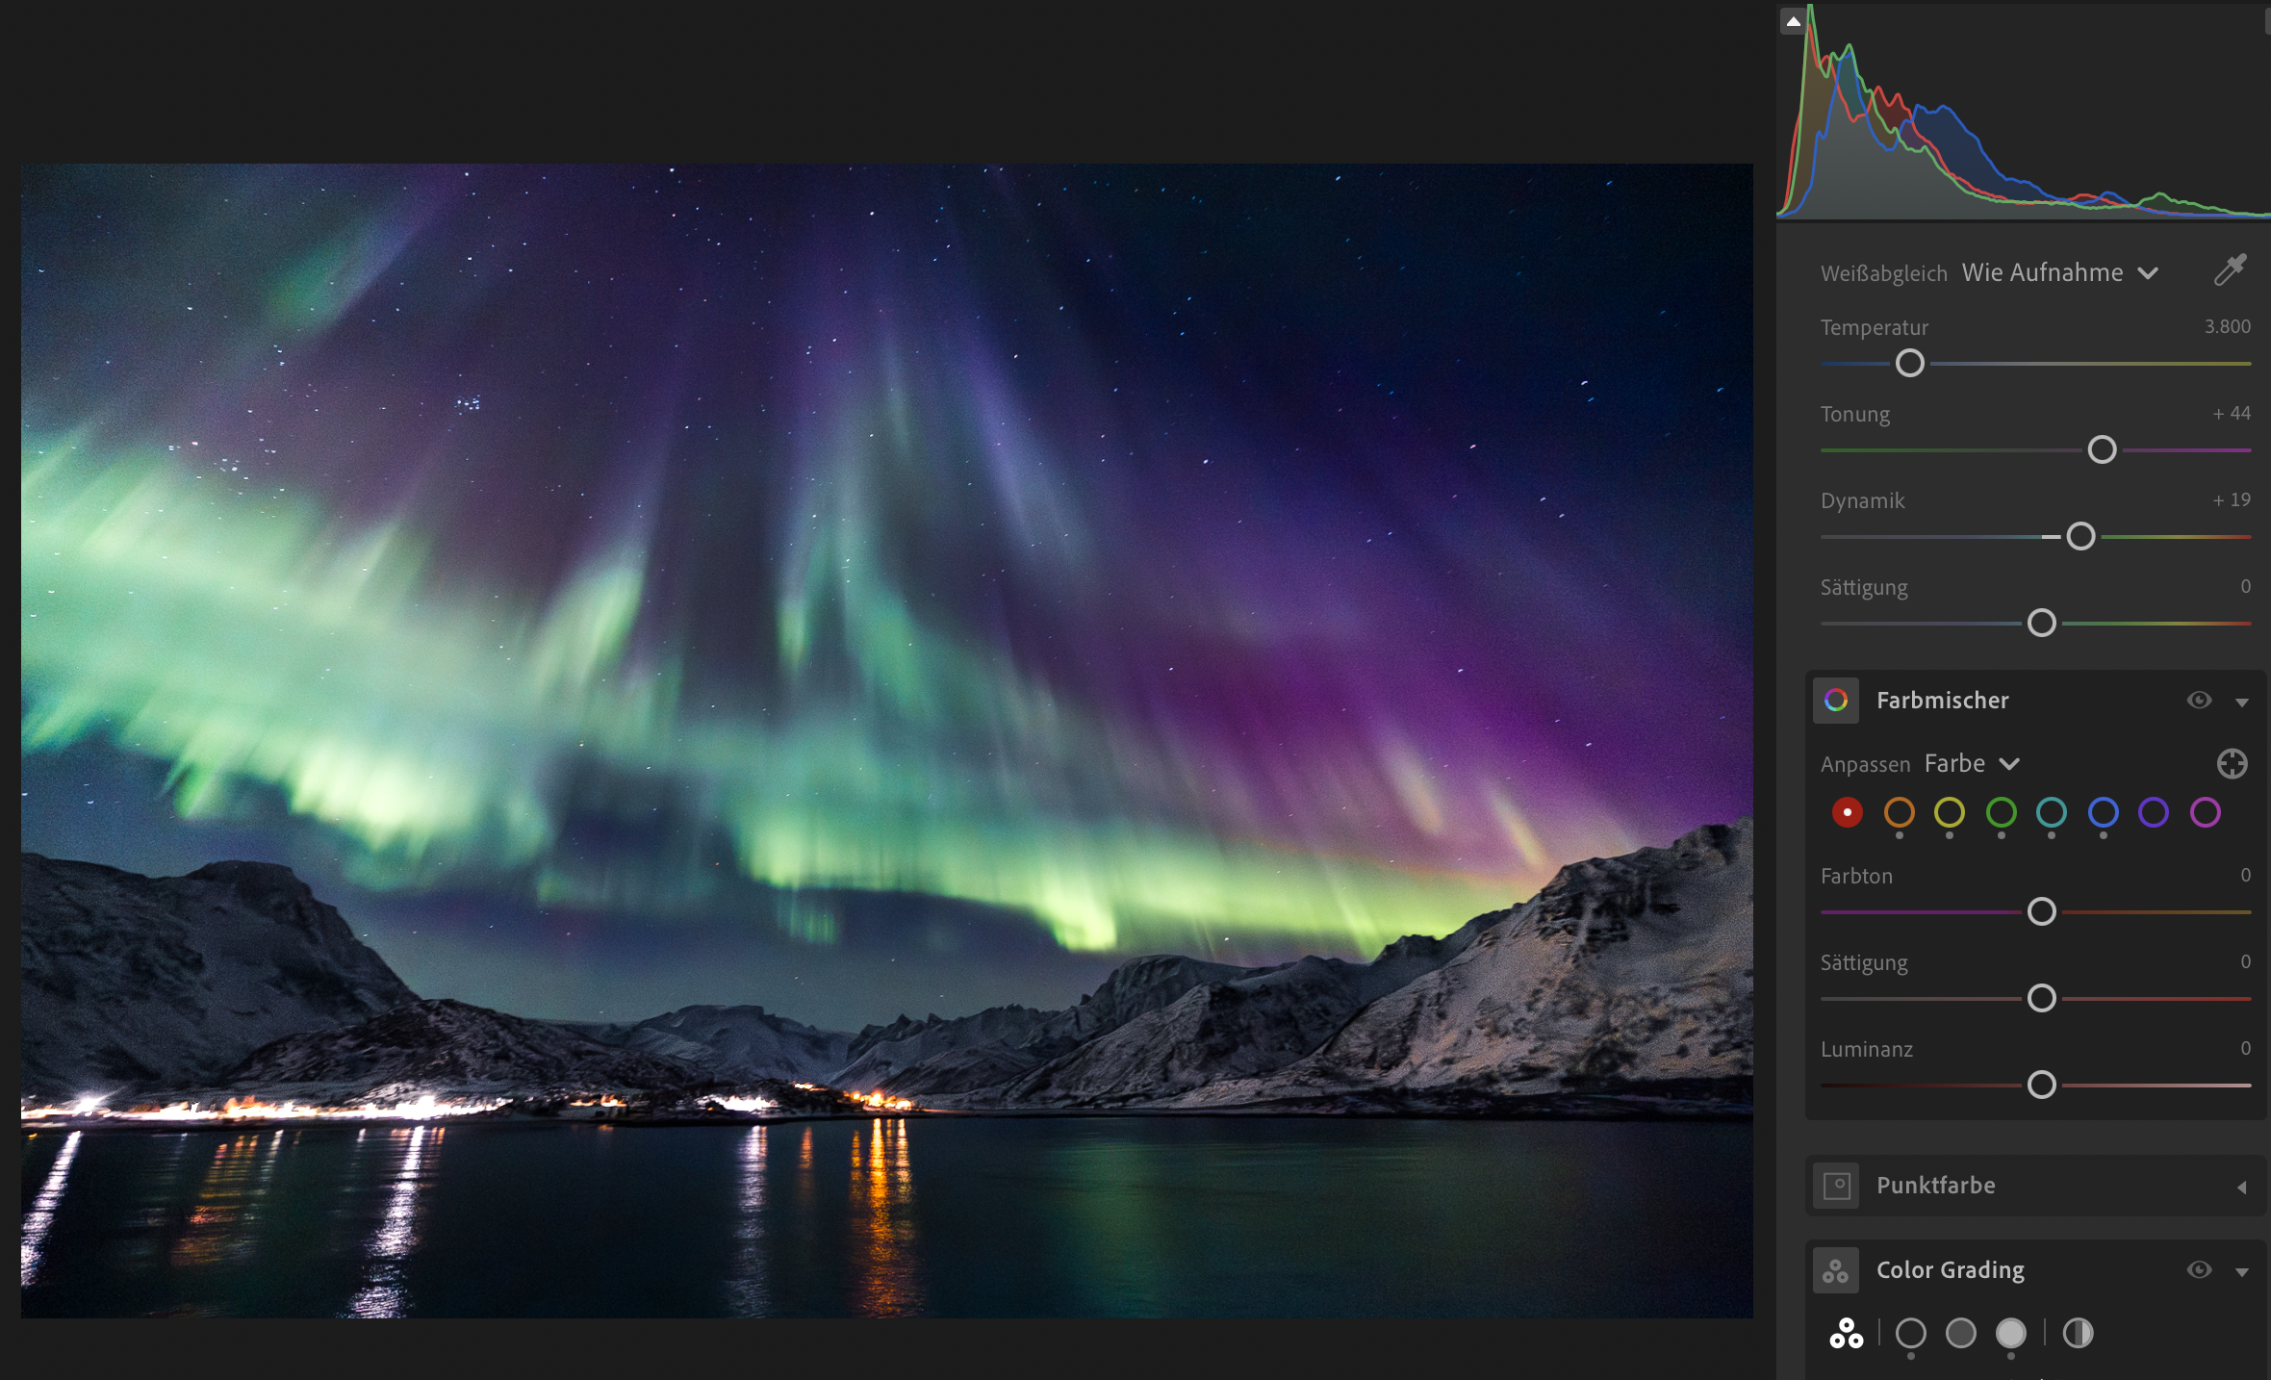Select the red color channel
The image size is (2271, 1380).
pos(1847,813)
